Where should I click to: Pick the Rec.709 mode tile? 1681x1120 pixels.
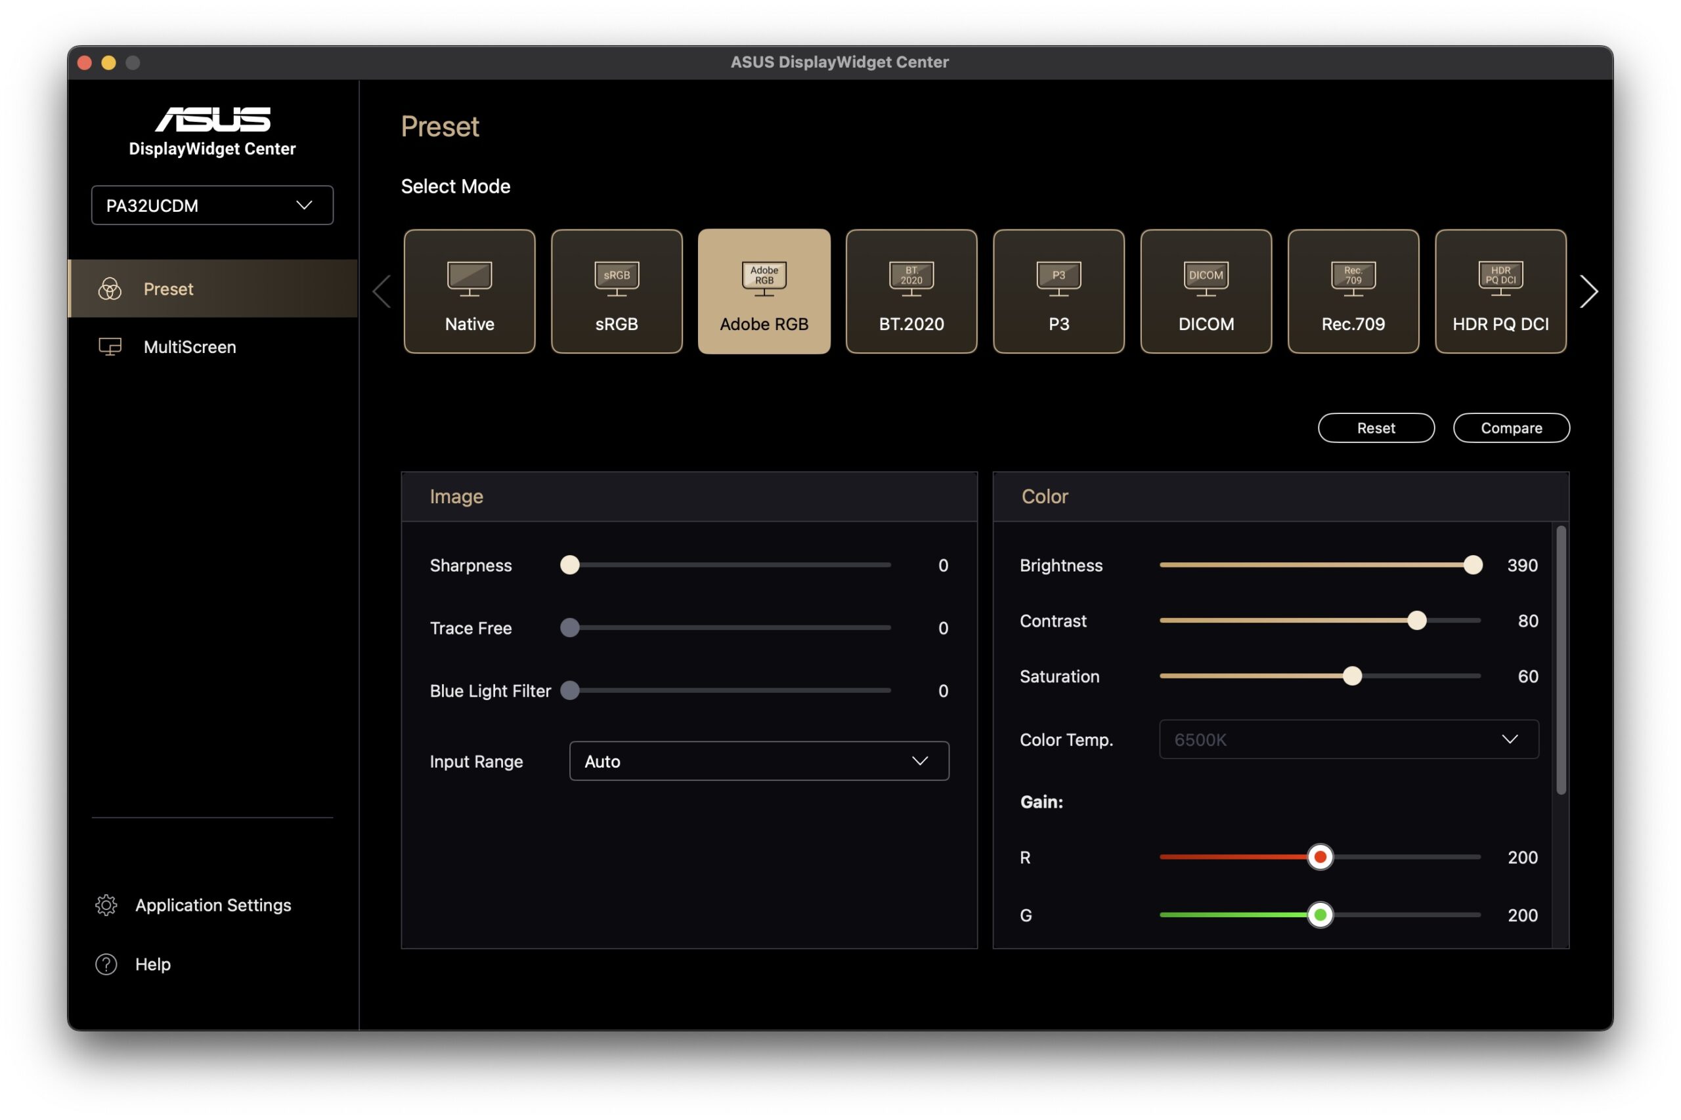(1353, 291)
